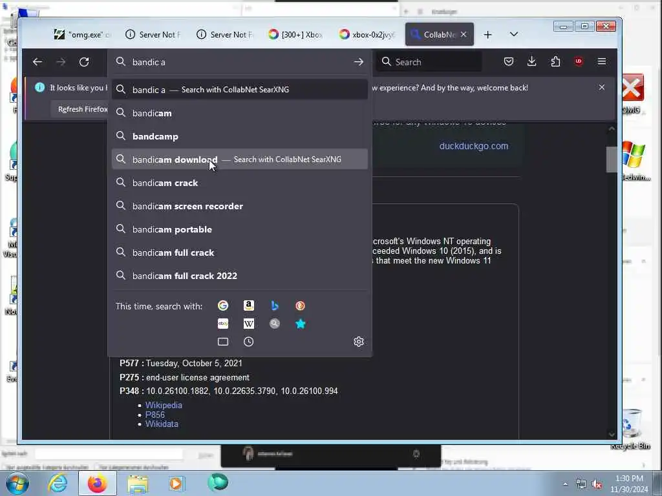Switch to the xbox-0x2jvy tab
The height and width of the screenshot is (496, 662).
point(367,35)
